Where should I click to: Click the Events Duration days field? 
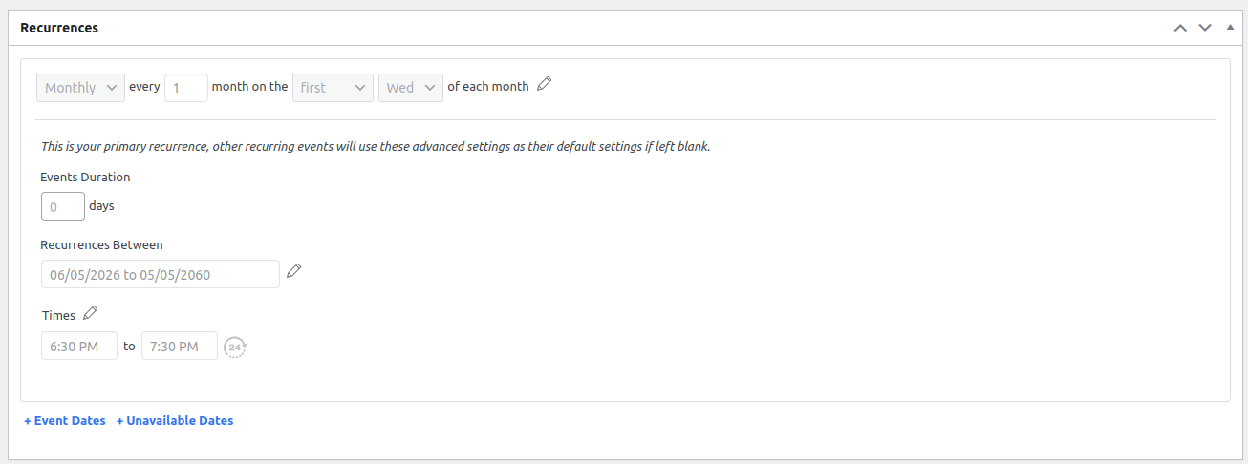point(63,206)
